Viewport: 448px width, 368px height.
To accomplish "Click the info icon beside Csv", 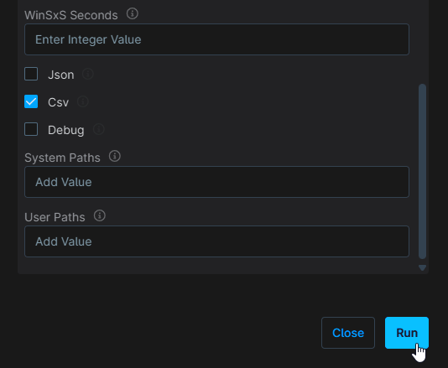I will pos(83,101).
